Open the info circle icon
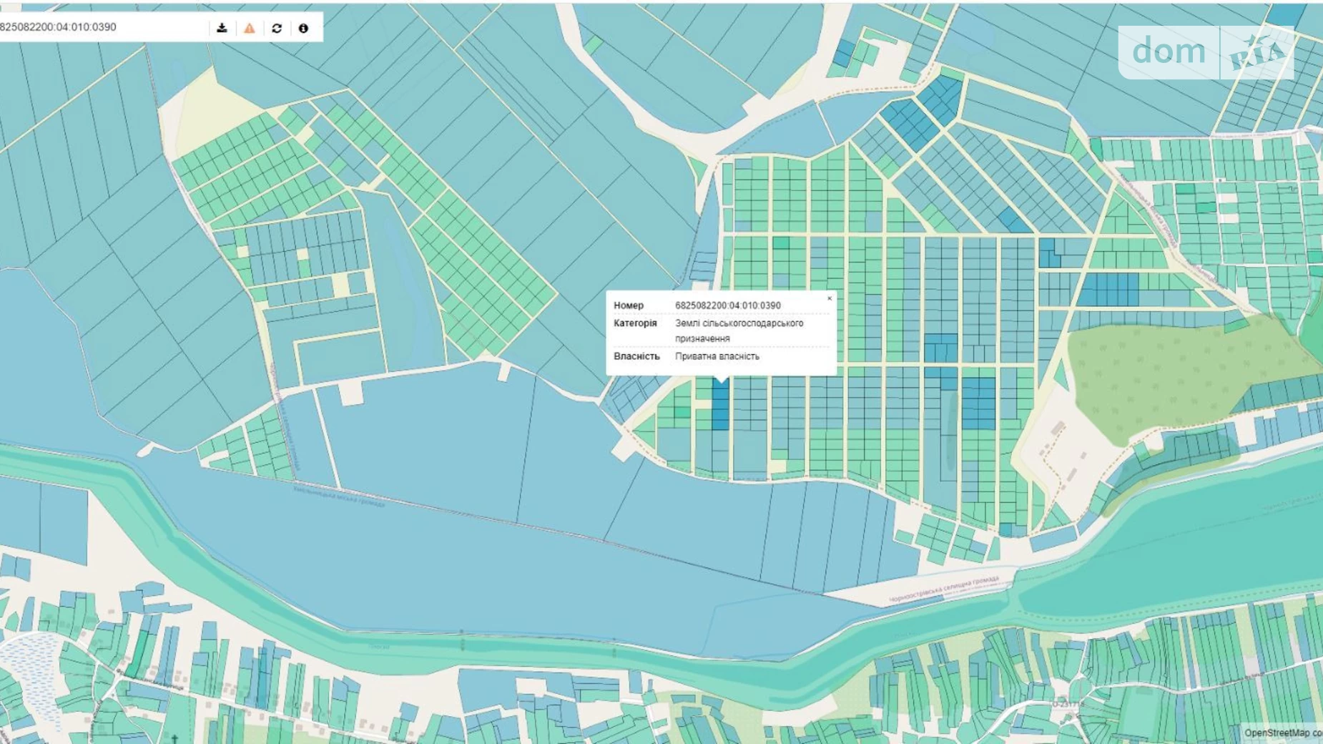The image size is (1323, 744). tap(303, 28)
